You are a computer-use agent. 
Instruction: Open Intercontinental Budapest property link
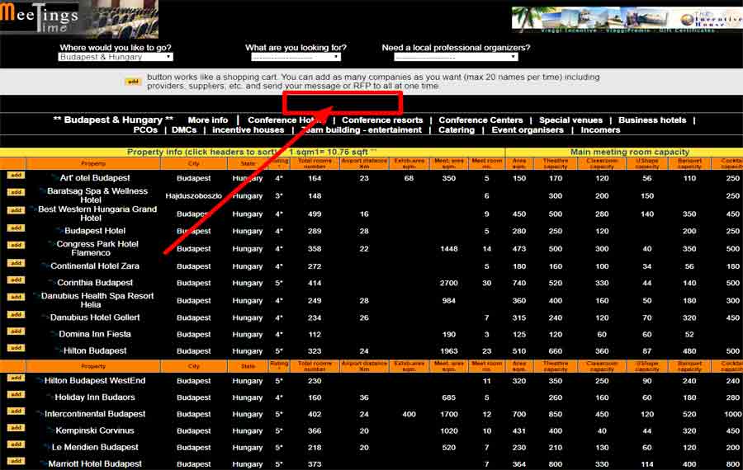click(95, 414)
